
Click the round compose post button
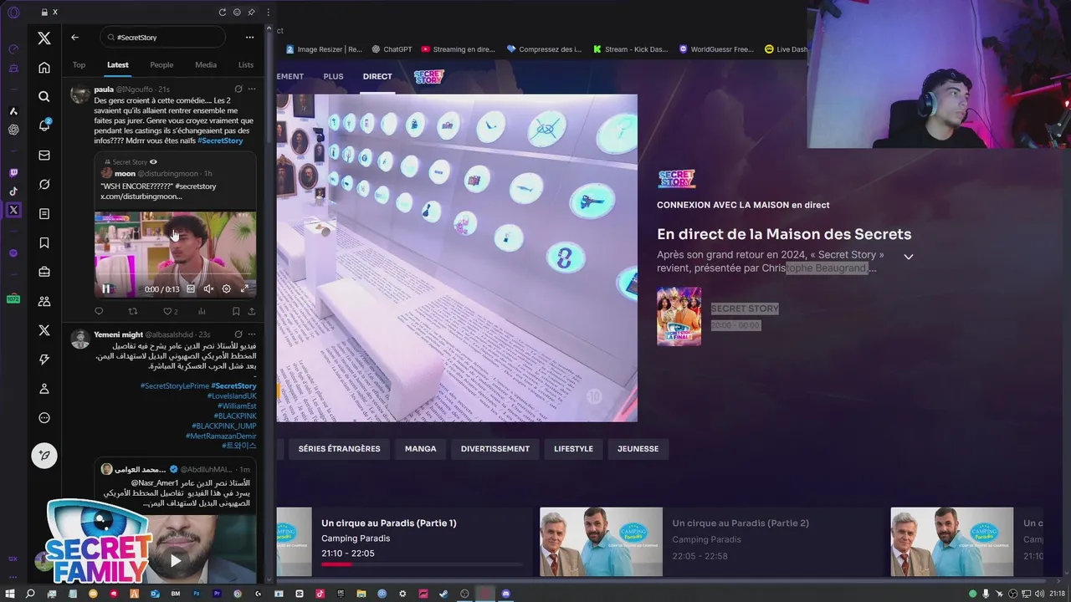pos(44,455)
